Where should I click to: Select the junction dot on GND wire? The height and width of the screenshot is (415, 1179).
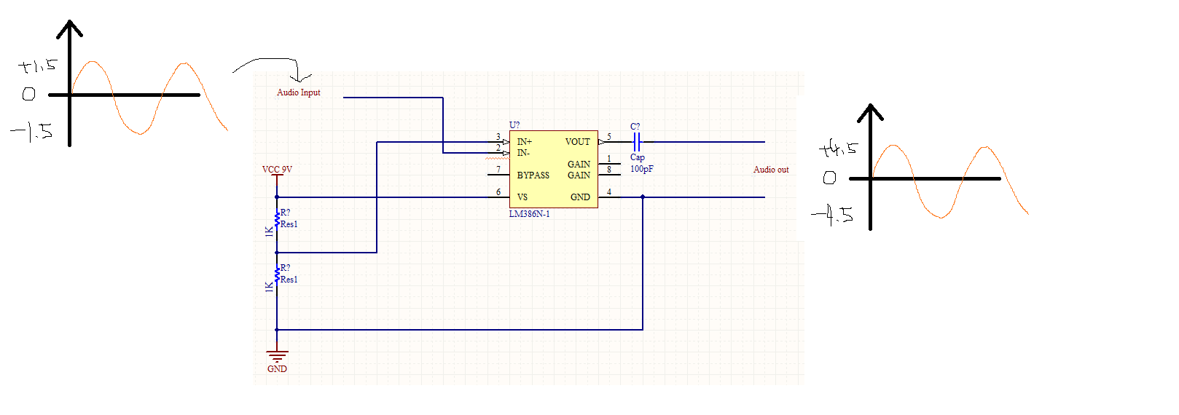643,197
